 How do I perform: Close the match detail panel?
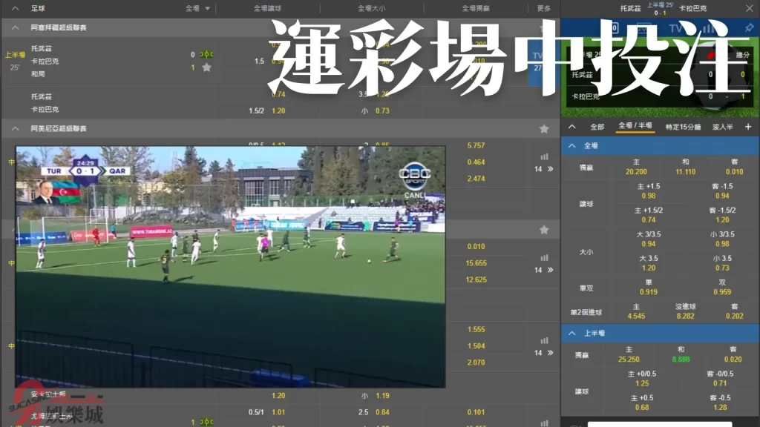click(x=748, y=8)
